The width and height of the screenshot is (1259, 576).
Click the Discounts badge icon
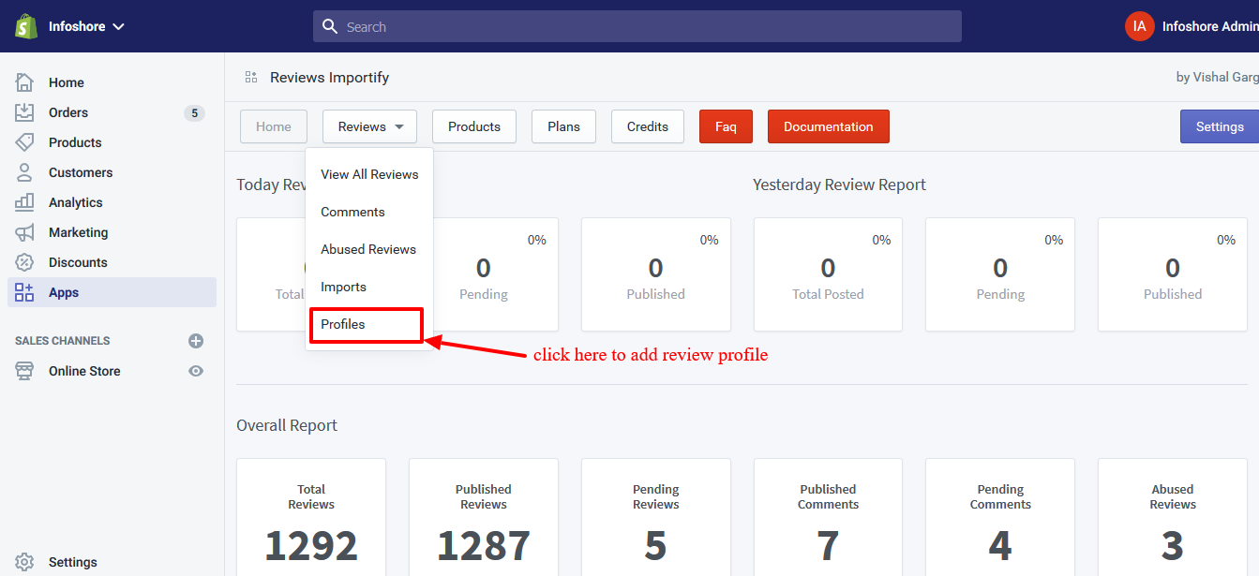pos(24,262)
